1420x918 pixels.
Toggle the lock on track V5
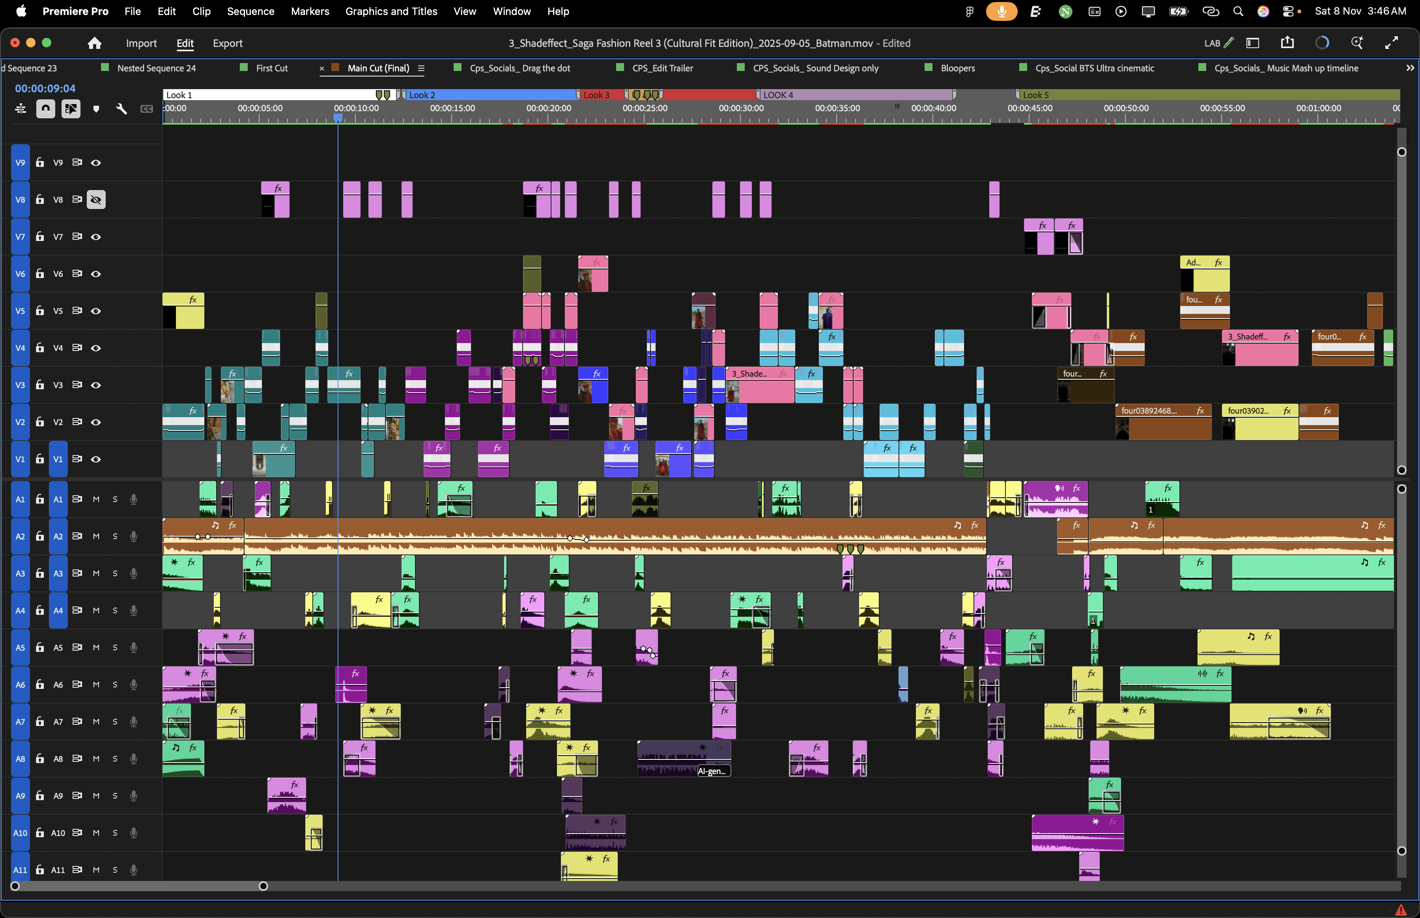(x=40, y=311)
